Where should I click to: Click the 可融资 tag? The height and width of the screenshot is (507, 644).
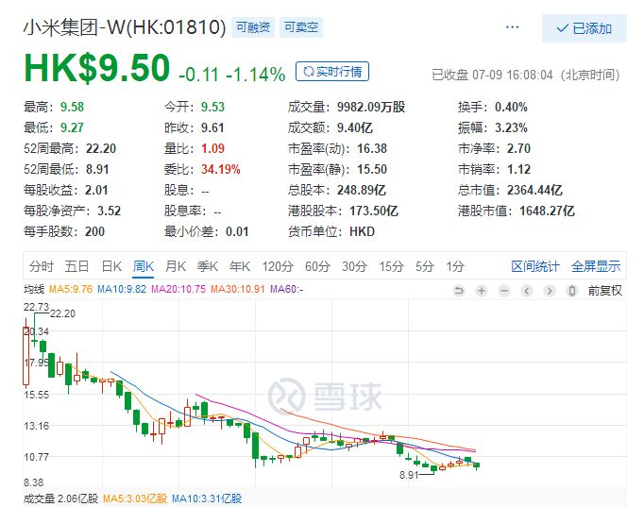pos(253,27)
